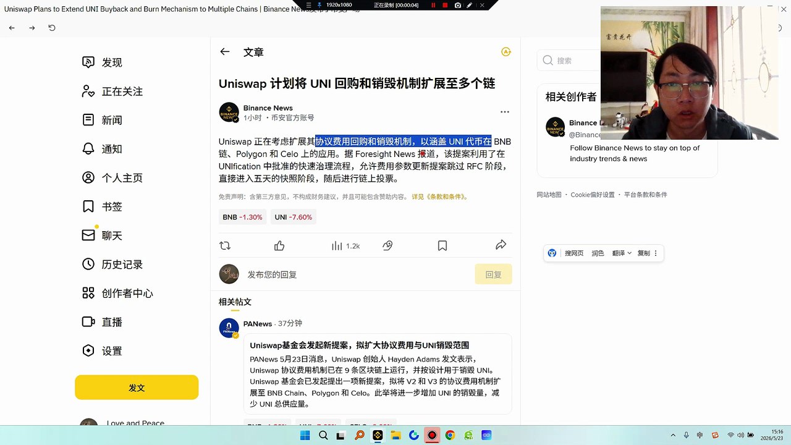The width and height of the screenshot is (791, 445).
Task: Click the Binance News avatar in 相关创作者
Action: (555, 127)
